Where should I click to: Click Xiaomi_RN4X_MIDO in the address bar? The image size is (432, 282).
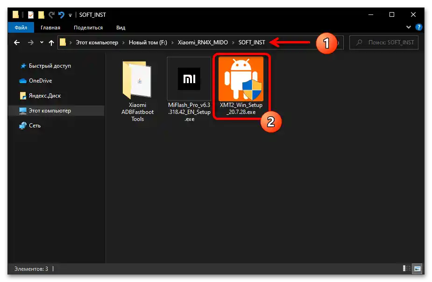click(x=203, y=42)
